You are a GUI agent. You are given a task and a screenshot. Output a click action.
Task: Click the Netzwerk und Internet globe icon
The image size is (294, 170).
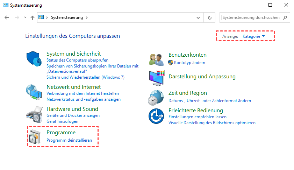(x=34, y=92)
